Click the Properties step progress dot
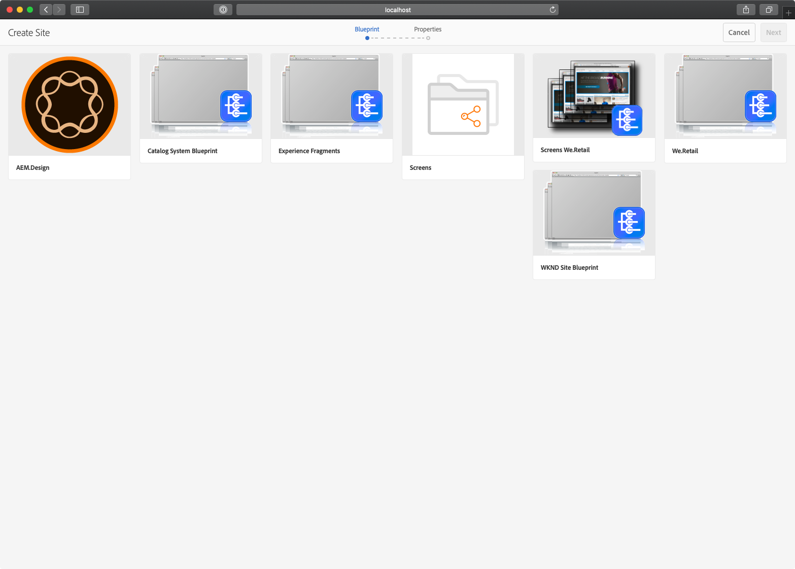The height and width of the screenshot is (569, 795). [x=428, y=38]
